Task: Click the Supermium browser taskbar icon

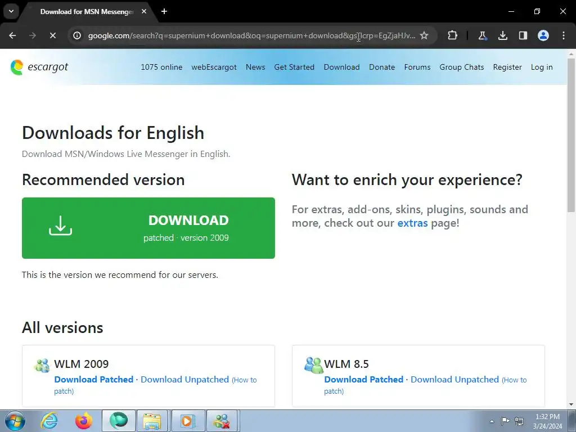Action: click(x=118, y=421)
